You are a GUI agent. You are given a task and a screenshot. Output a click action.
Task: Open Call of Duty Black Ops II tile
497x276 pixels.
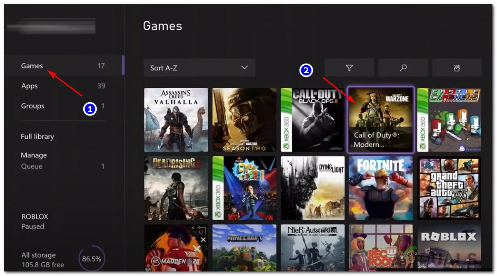pyautogui.click(x=312, y=120)
